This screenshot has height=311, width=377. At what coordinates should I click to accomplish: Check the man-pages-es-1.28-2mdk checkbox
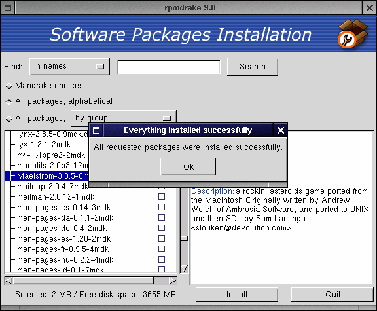[162, 238]
